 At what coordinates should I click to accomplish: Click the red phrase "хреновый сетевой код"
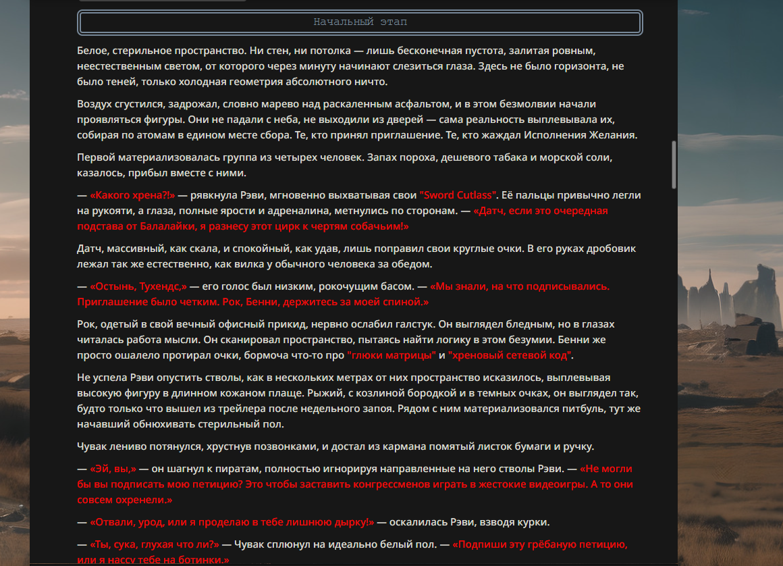pos(510,356)
